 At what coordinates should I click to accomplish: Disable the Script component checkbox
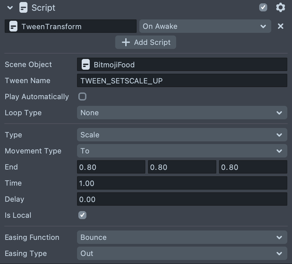click(x=263, y=7)
